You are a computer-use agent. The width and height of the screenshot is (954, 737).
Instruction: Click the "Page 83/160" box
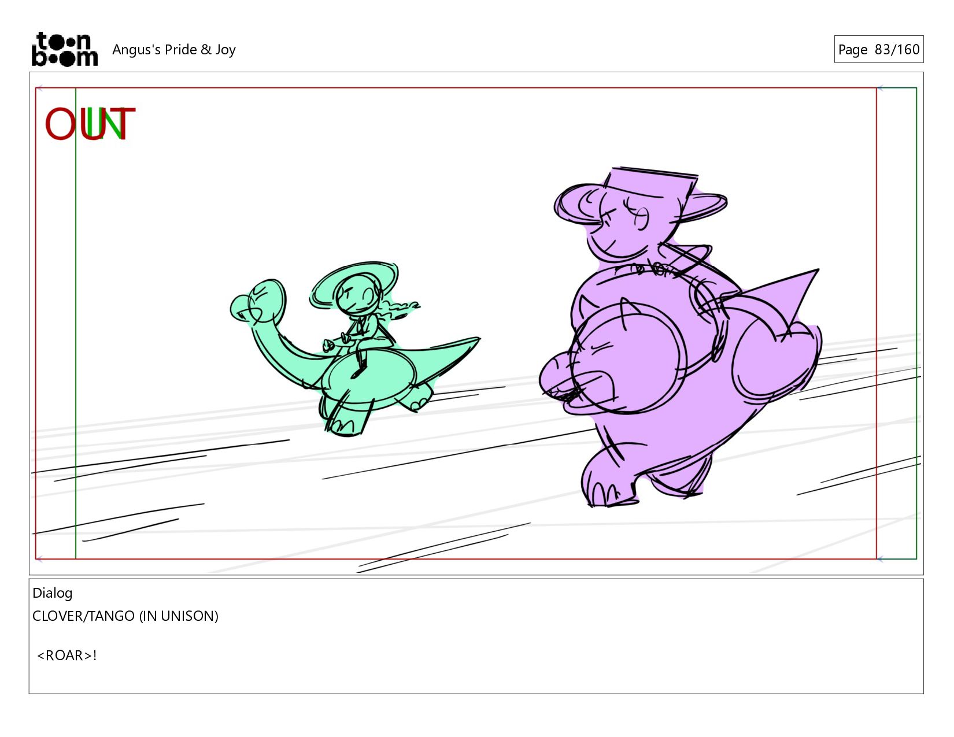878,49
